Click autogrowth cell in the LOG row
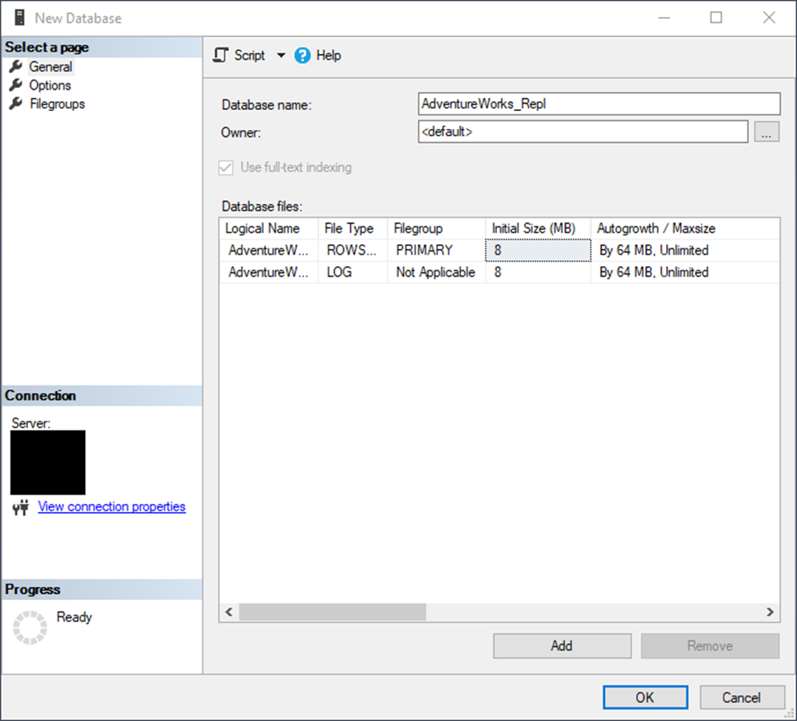This screenshot has height=721, width=797. (685, 272)
